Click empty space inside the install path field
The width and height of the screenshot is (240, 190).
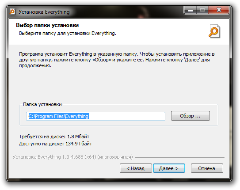click(x=127, y=116)
